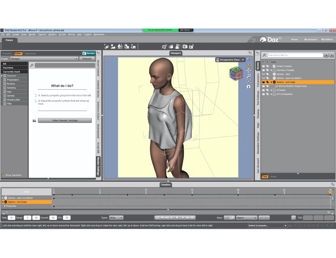Switch to the Advanced tab in Render Settings
The width and height of the screenshot is (336, 258).
tap(30, 53)
